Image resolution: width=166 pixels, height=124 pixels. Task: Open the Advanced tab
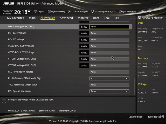[66, 18]
